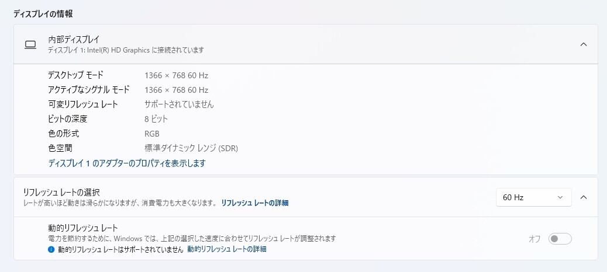
Task: Click the 可変リフレッシュ レート サポートされていません value
Action: click(x=179, y=104)
